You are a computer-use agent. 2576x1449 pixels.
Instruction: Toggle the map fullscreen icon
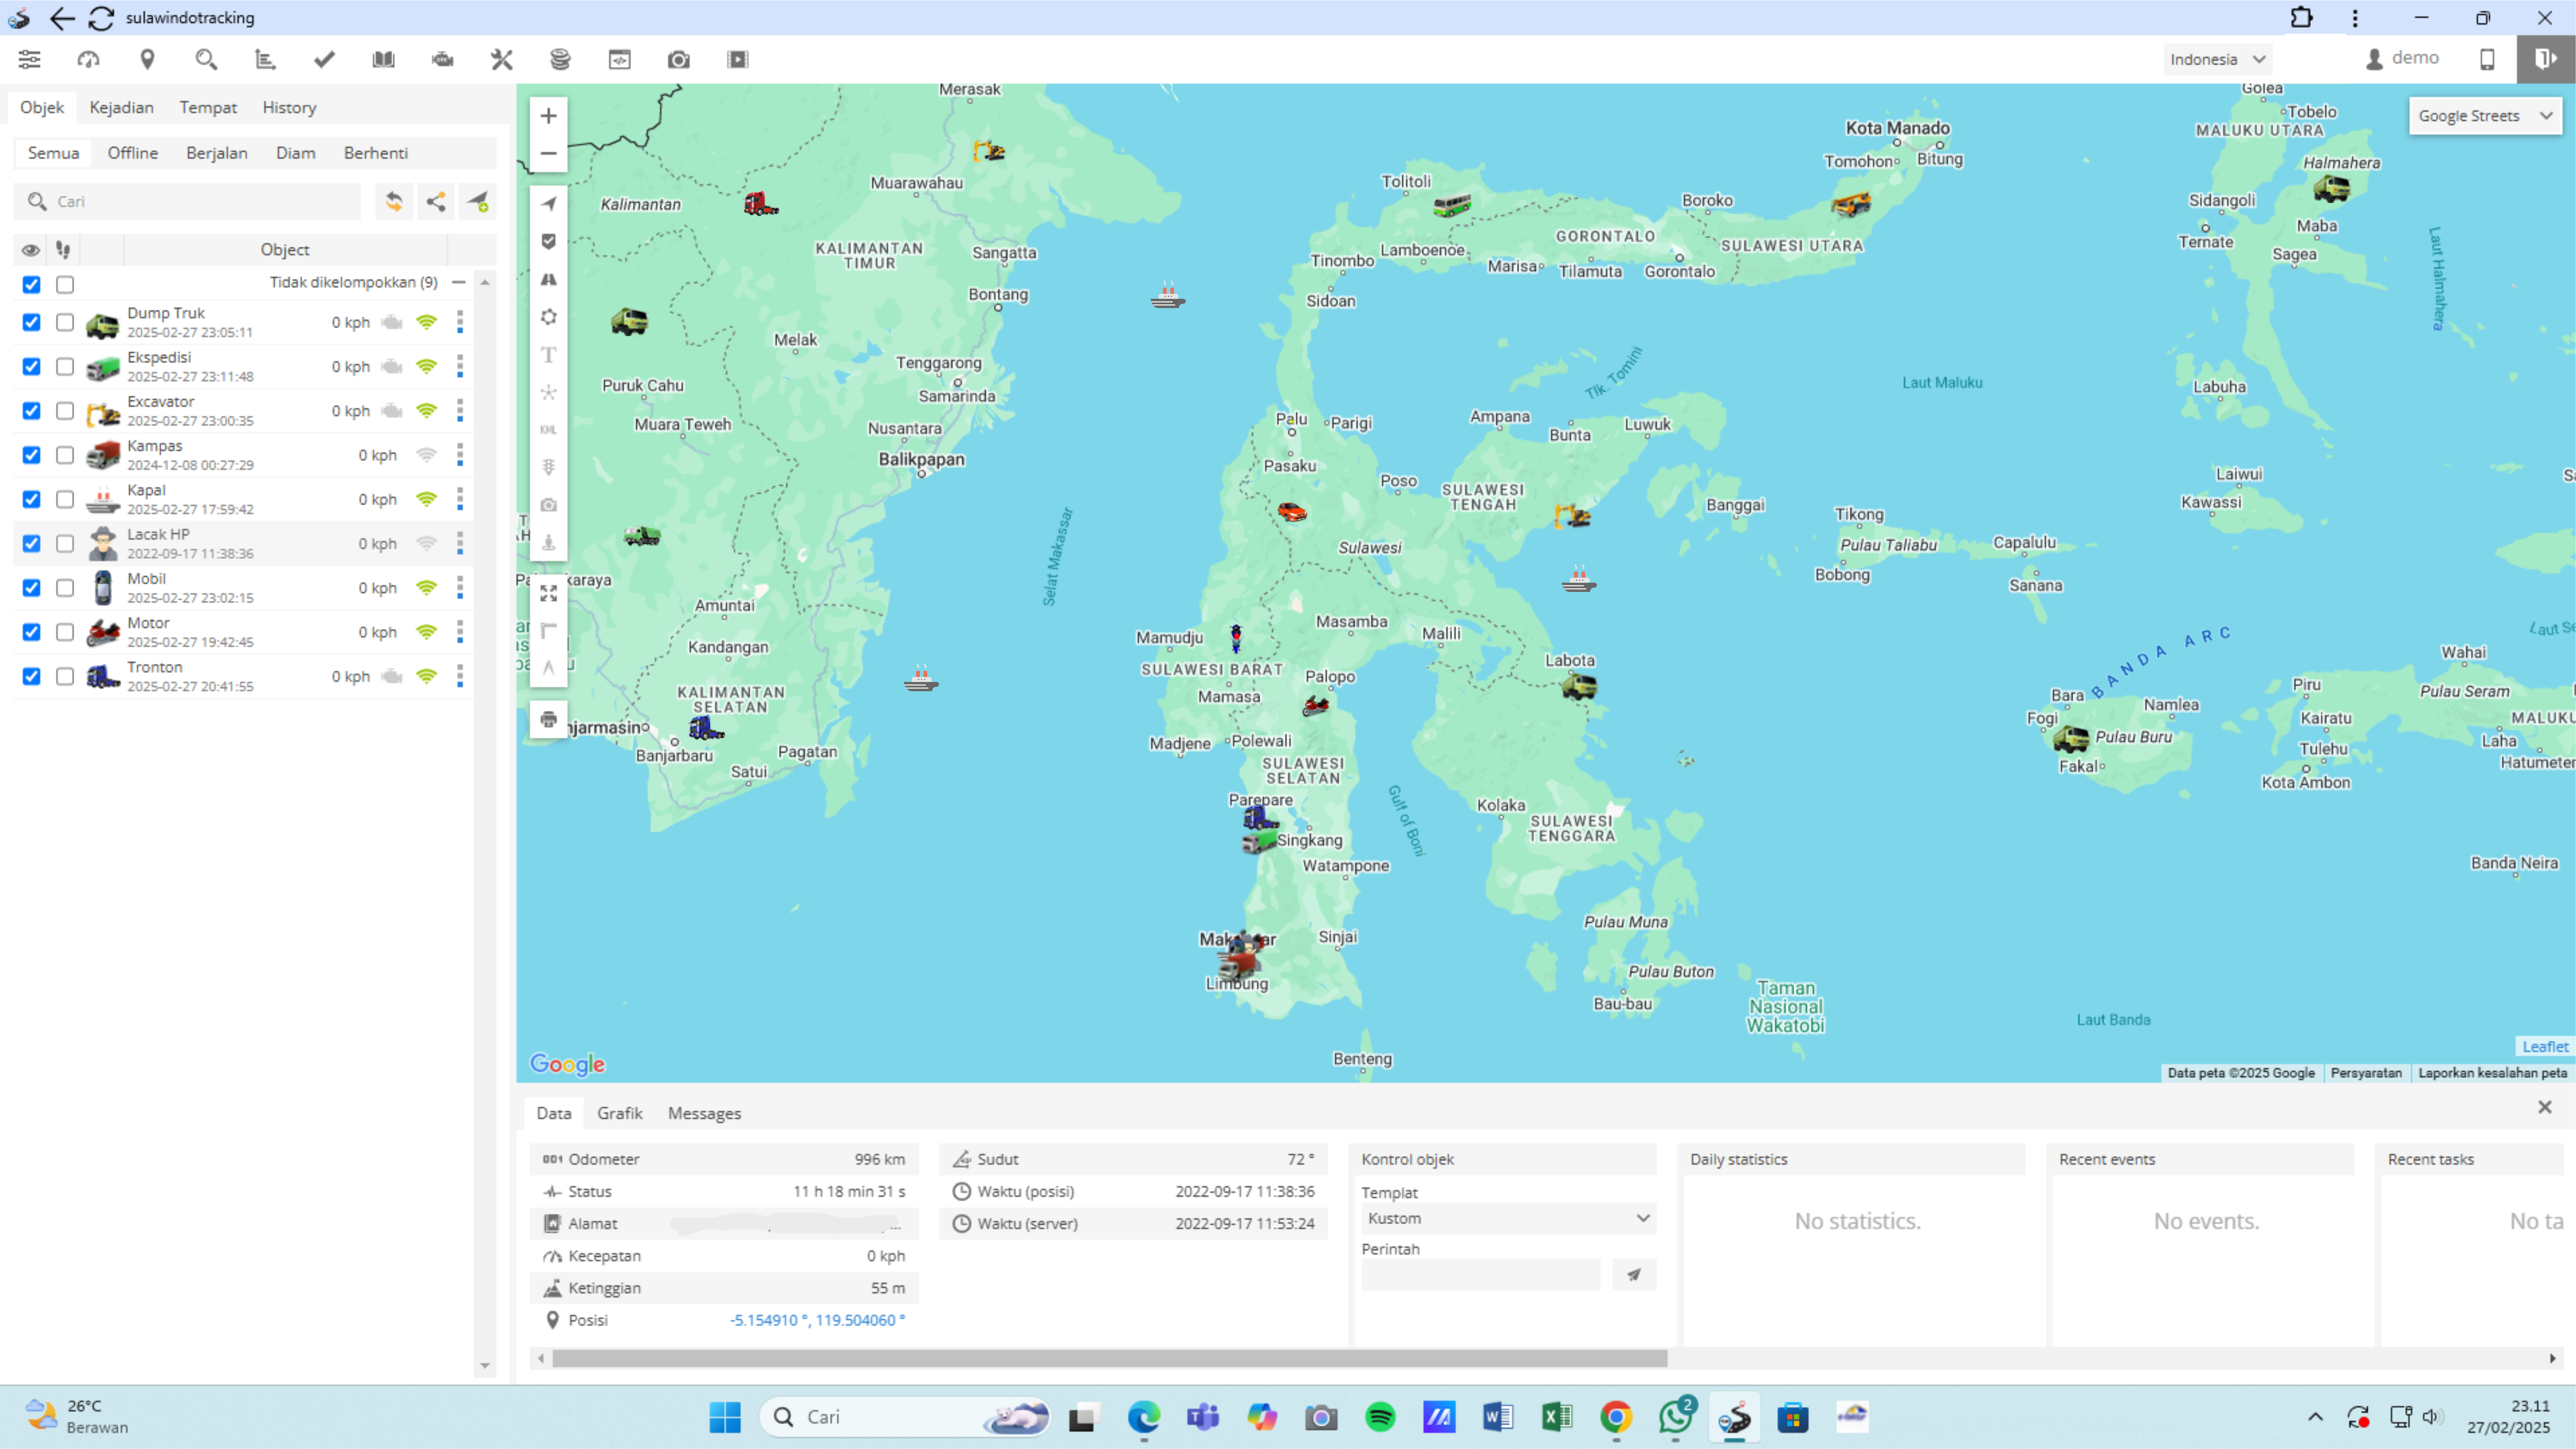(x=548, y=593)
